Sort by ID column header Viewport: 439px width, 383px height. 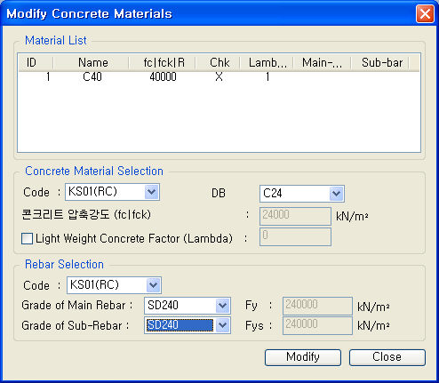(36, 63)
